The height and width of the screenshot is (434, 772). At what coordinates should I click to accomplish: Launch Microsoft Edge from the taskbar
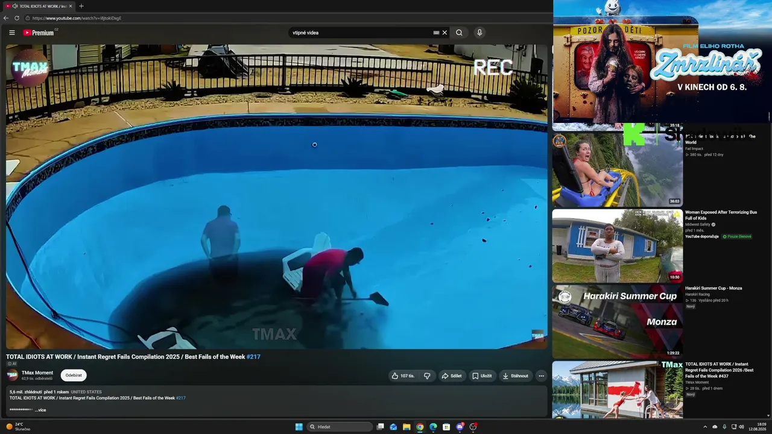point(433,427)
